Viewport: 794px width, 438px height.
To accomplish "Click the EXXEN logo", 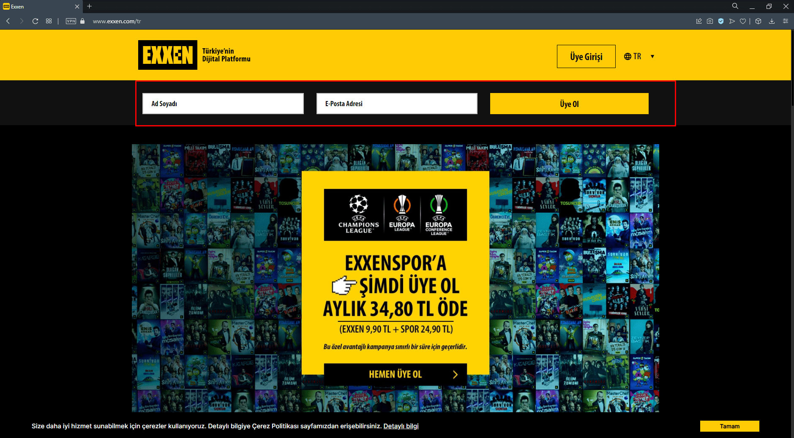I will 168,55.
